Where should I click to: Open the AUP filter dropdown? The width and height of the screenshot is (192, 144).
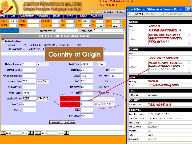click(x=104, y=21)
